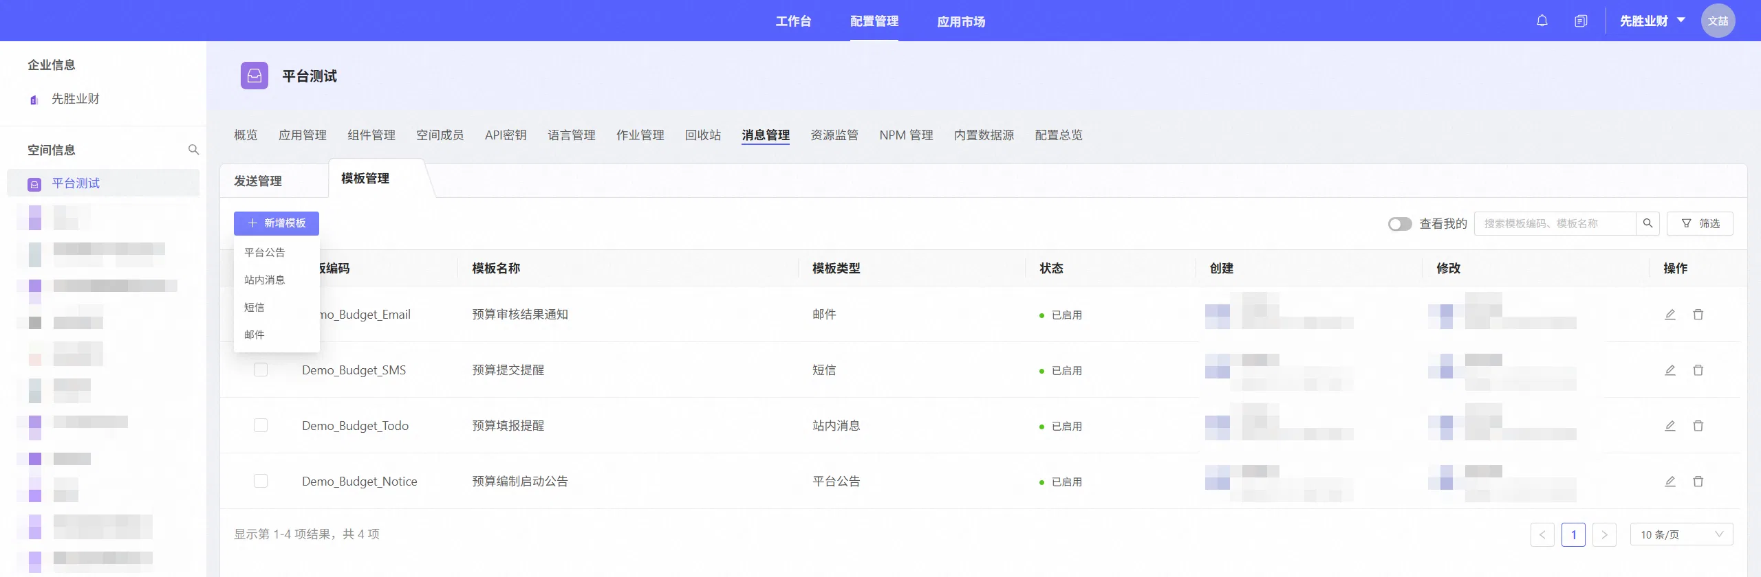
Task: Select page 1 in pagination
Action: 1573,534
